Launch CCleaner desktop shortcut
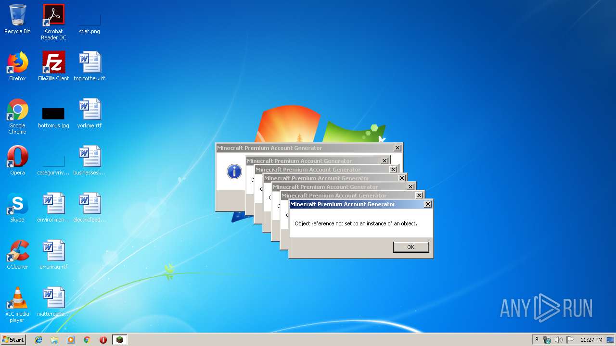616x346 pixels. (x=17, y=255)
